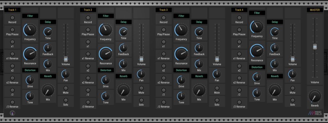Click Track 2 Distortion Drive knob
The image size is (328, 123).
pos(106,80)
